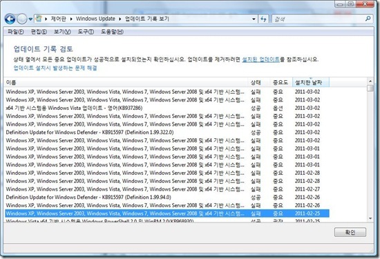Sort list by 중요도 column header
380x259 pixels.
coord(281,83)
